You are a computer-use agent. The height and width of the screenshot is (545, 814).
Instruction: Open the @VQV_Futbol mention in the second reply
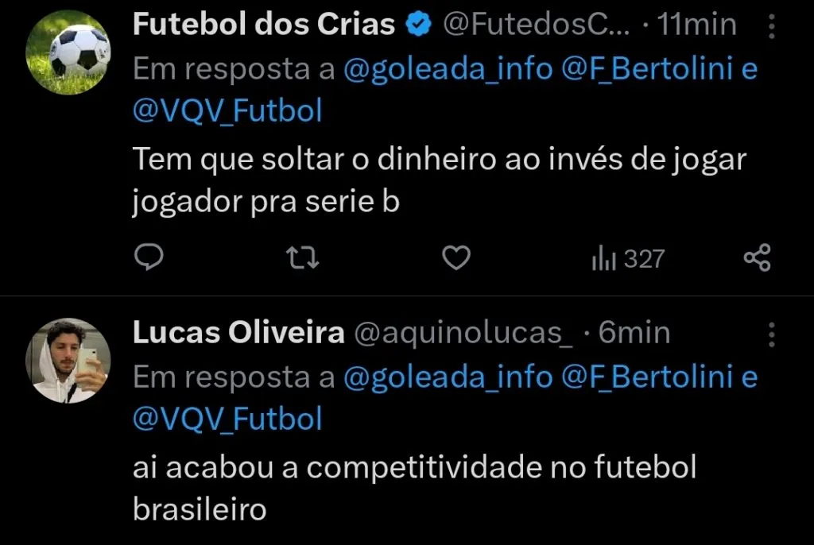[x=226, y=417]
